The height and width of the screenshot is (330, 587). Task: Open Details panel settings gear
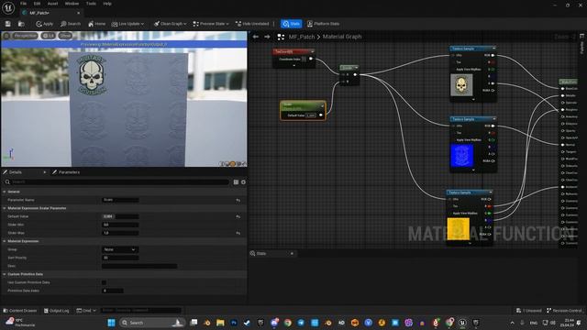pos(243,182)
